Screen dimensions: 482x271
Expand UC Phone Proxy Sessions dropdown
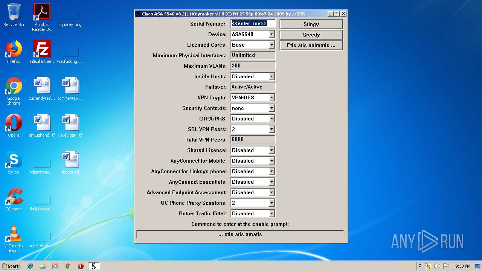272,203
